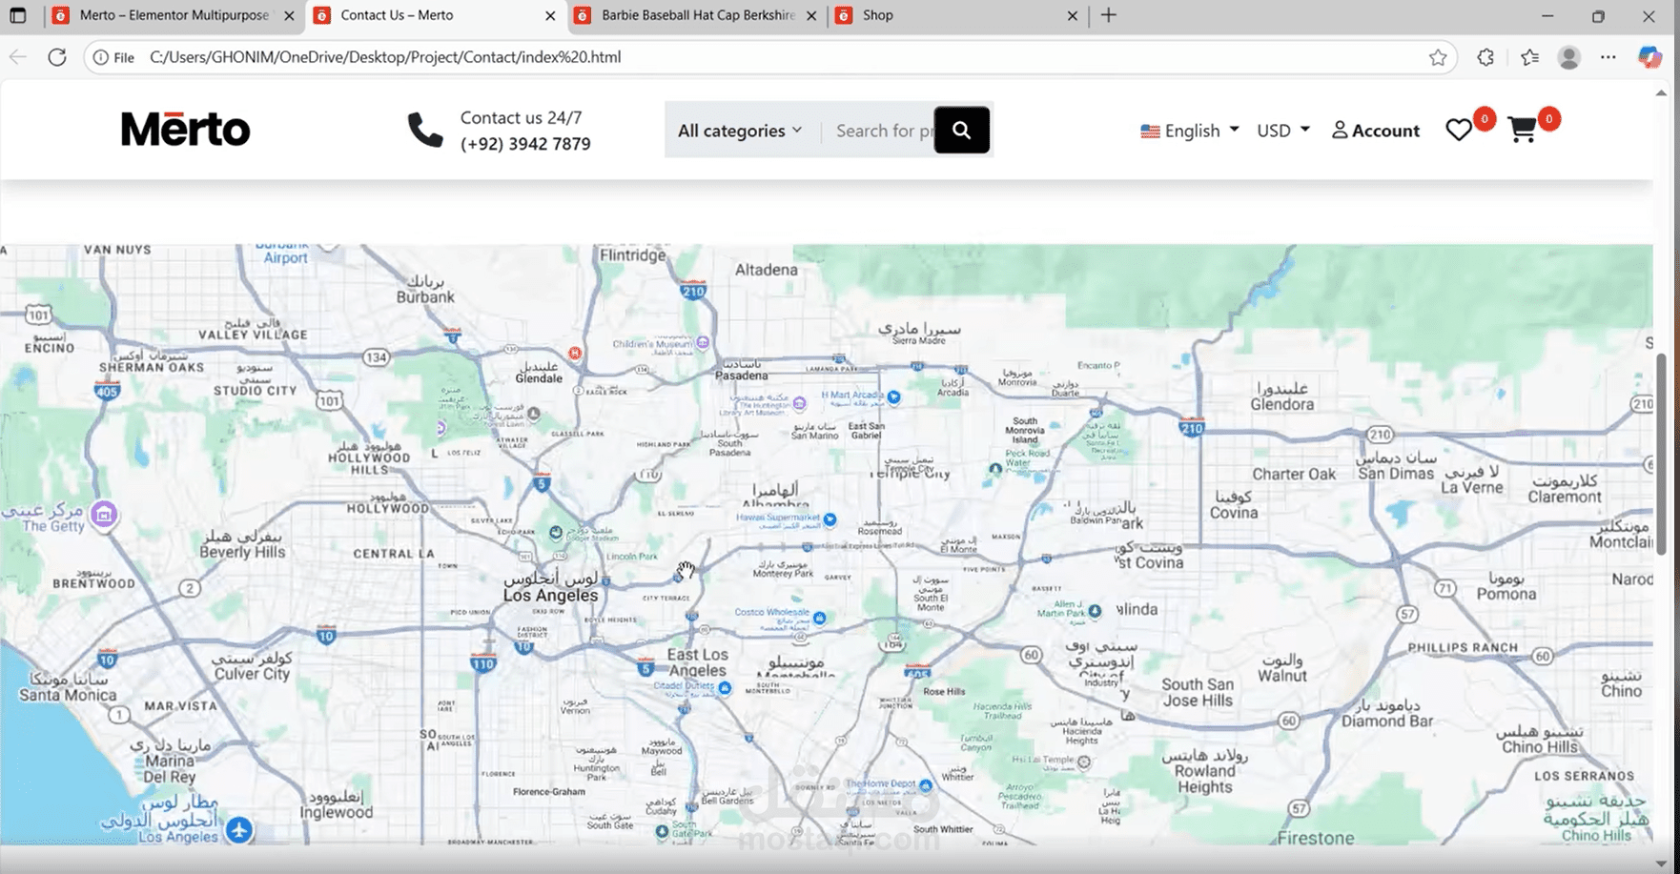Click The Getty museum map marker

pyautogui.click(x=104, y=516)
